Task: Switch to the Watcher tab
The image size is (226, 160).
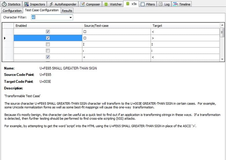Action: 113,4
